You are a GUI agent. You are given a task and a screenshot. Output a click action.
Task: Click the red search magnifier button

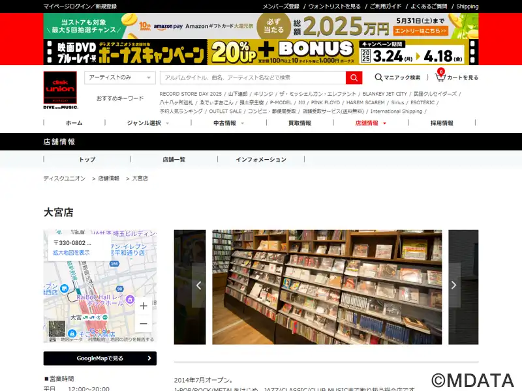pyautogui.click(x=354, y=78)
